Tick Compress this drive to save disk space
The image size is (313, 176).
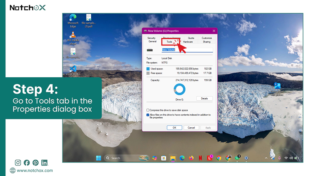(x=148, y=110)
